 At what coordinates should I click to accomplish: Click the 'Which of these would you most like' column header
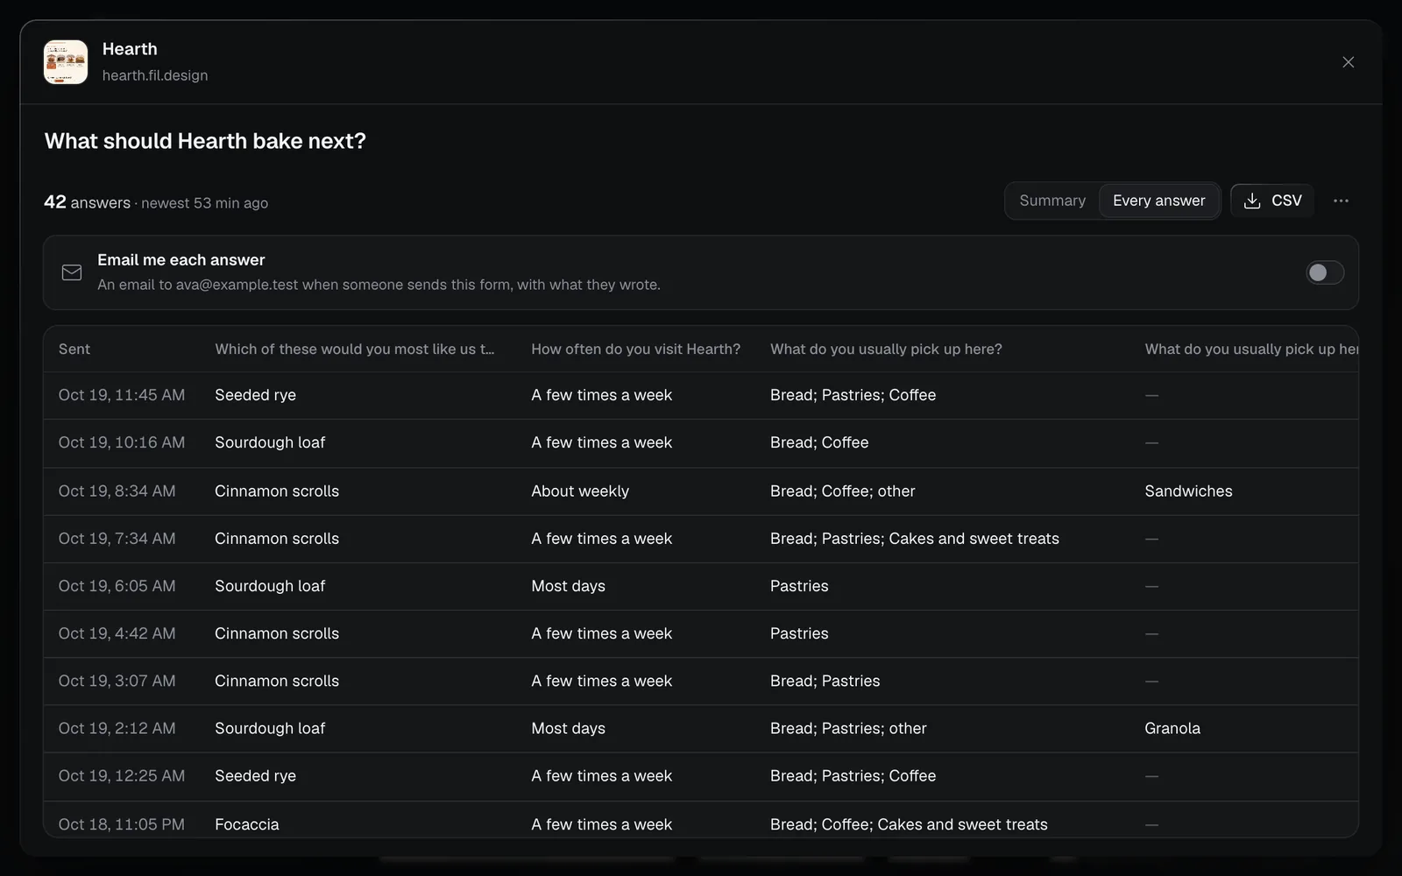point(355,349)
